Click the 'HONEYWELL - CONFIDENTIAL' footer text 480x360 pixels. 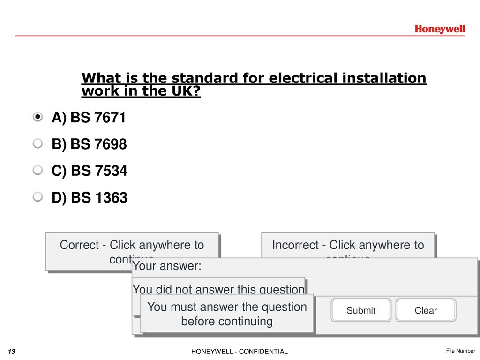click(240, 352)
